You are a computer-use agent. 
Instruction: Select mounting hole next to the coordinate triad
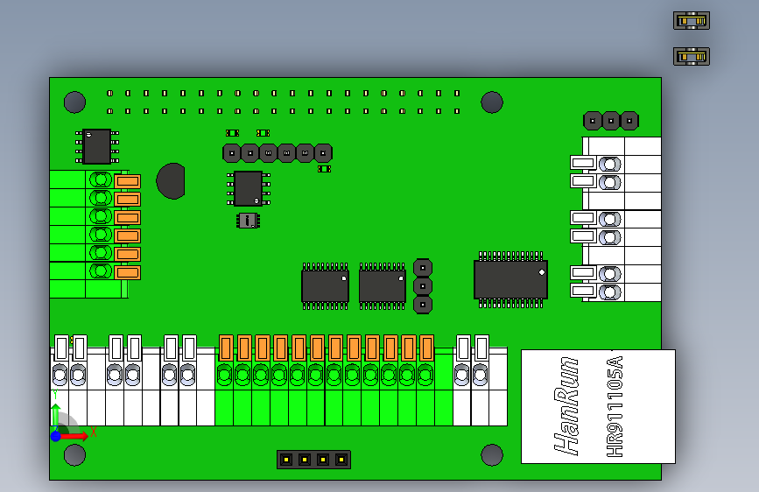pyautogui.click(x=74, y=455)
